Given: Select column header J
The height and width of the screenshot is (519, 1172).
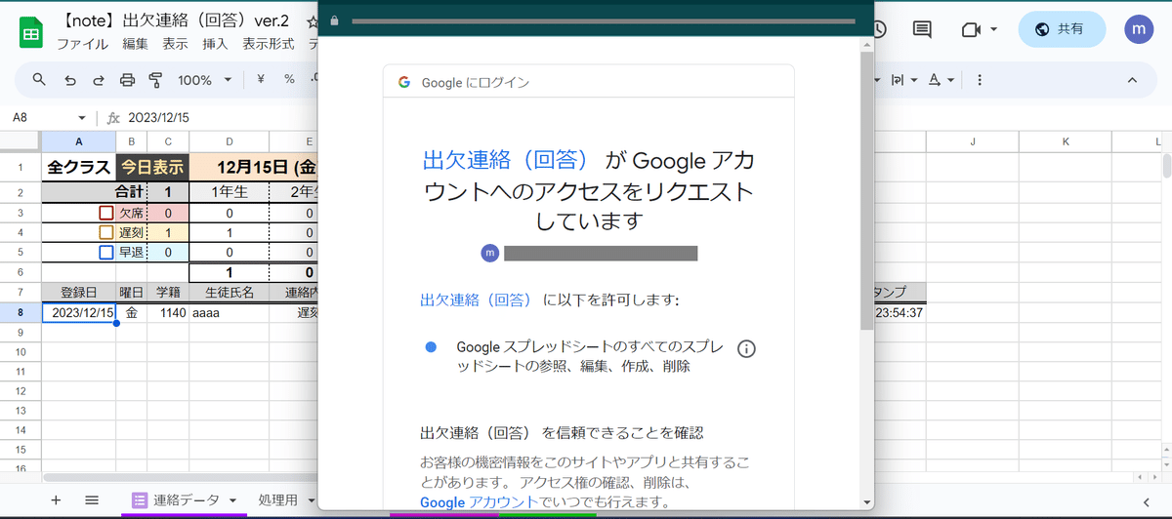Looking at the screenshot, I should click(973, 142).
